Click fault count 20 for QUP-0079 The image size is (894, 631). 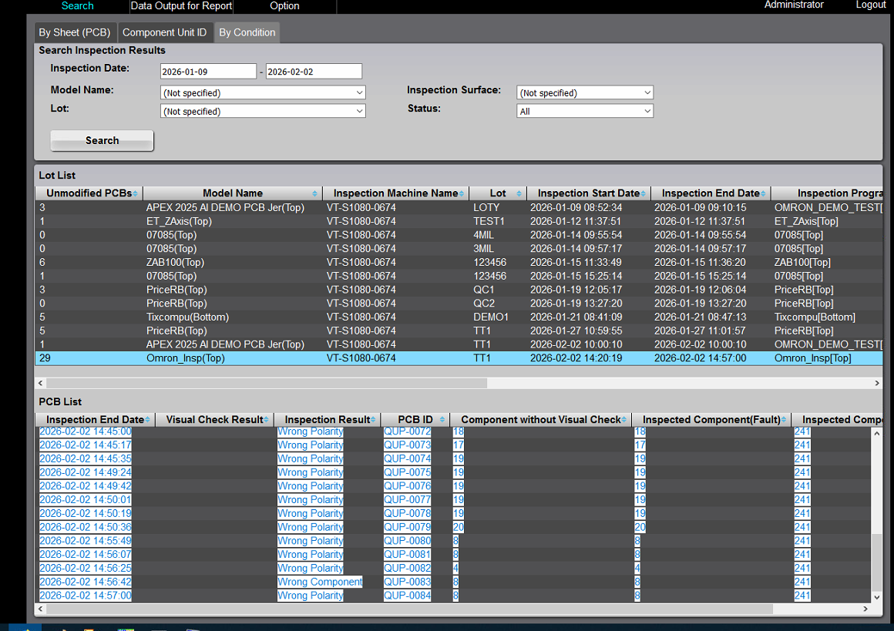tap(640, 527)
